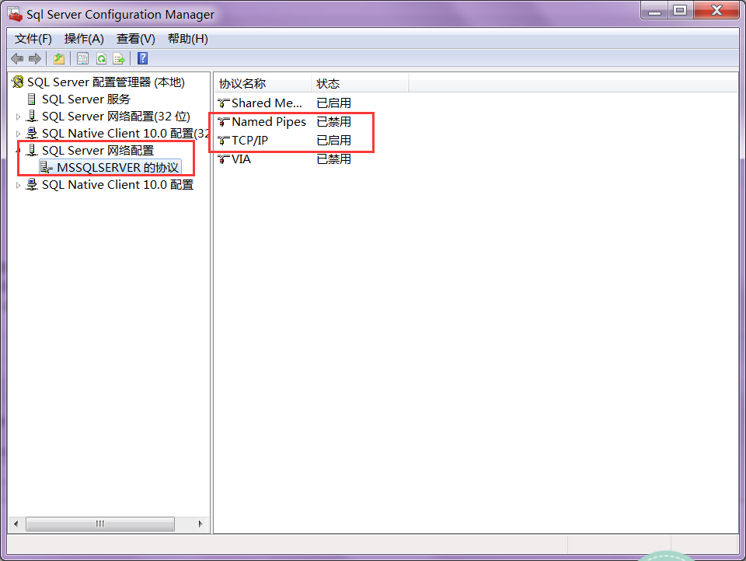The height and width of the screenshot is (561, 746).
Task: Click the SQL Server 服务 node icon
Action: [31, 99]
